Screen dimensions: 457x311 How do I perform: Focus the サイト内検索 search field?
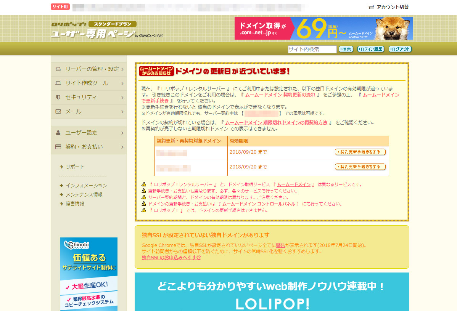(312, 49)
